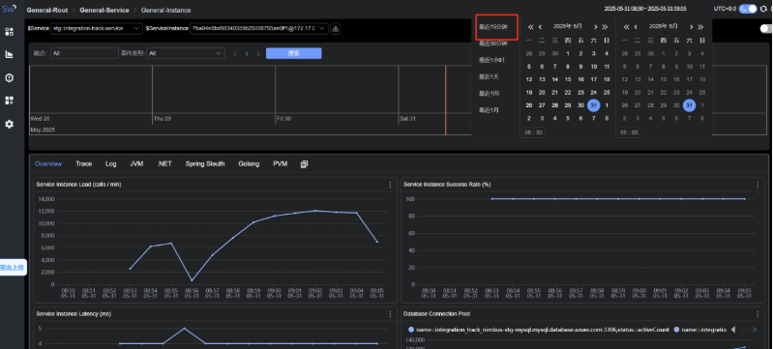Open the widgets marketplace icon in sidebar
Image resolution: width=773 pixels, height=349 pixels.
(10, 101)
